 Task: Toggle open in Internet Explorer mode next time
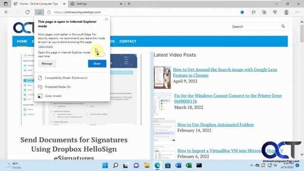click(x=100, y=54)
